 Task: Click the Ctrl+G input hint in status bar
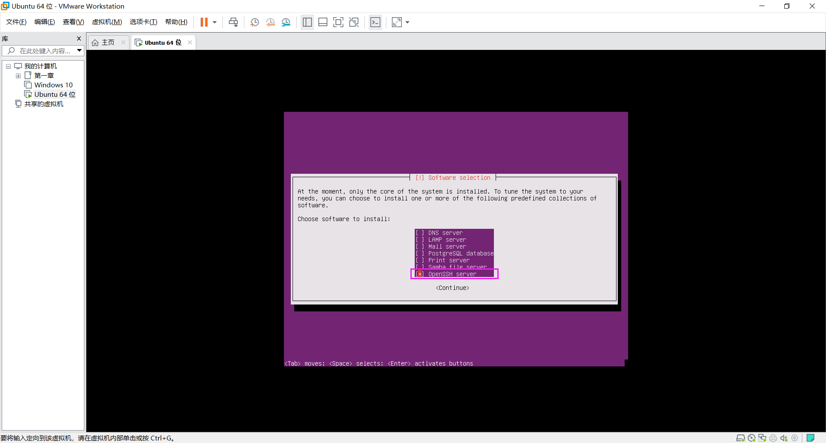click(87, 438)
